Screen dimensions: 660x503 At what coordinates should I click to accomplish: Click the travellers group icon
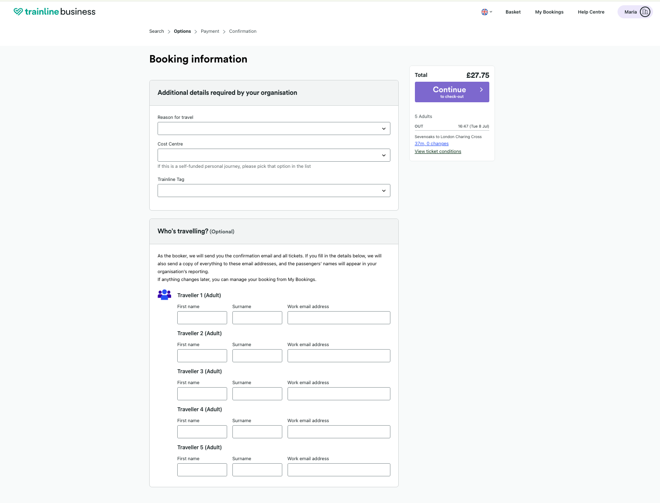point(164,295)
